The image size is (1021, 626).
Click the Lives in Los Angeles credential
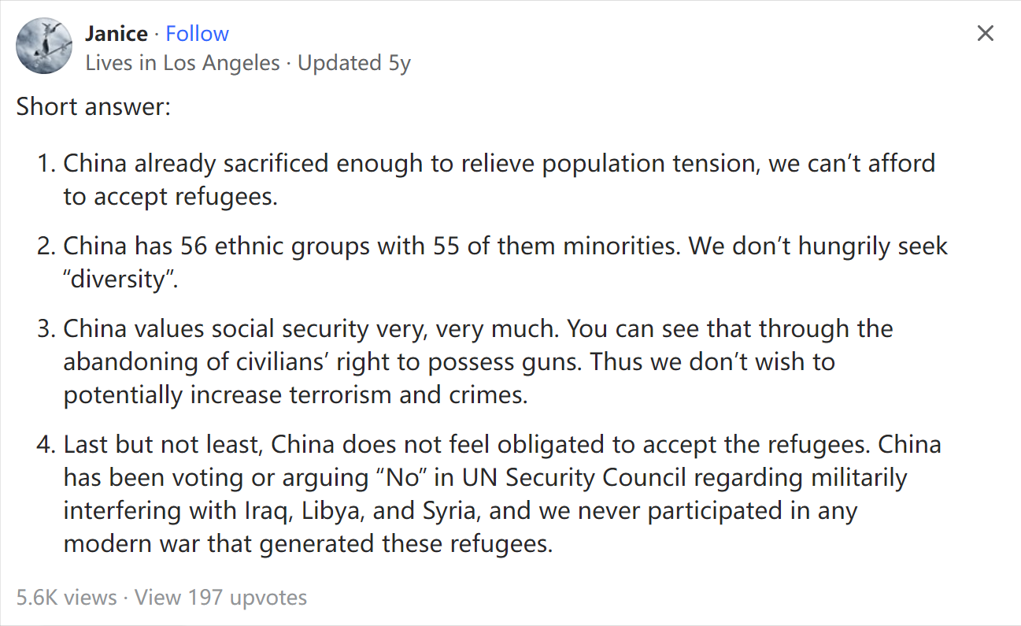tap(183, 63)
